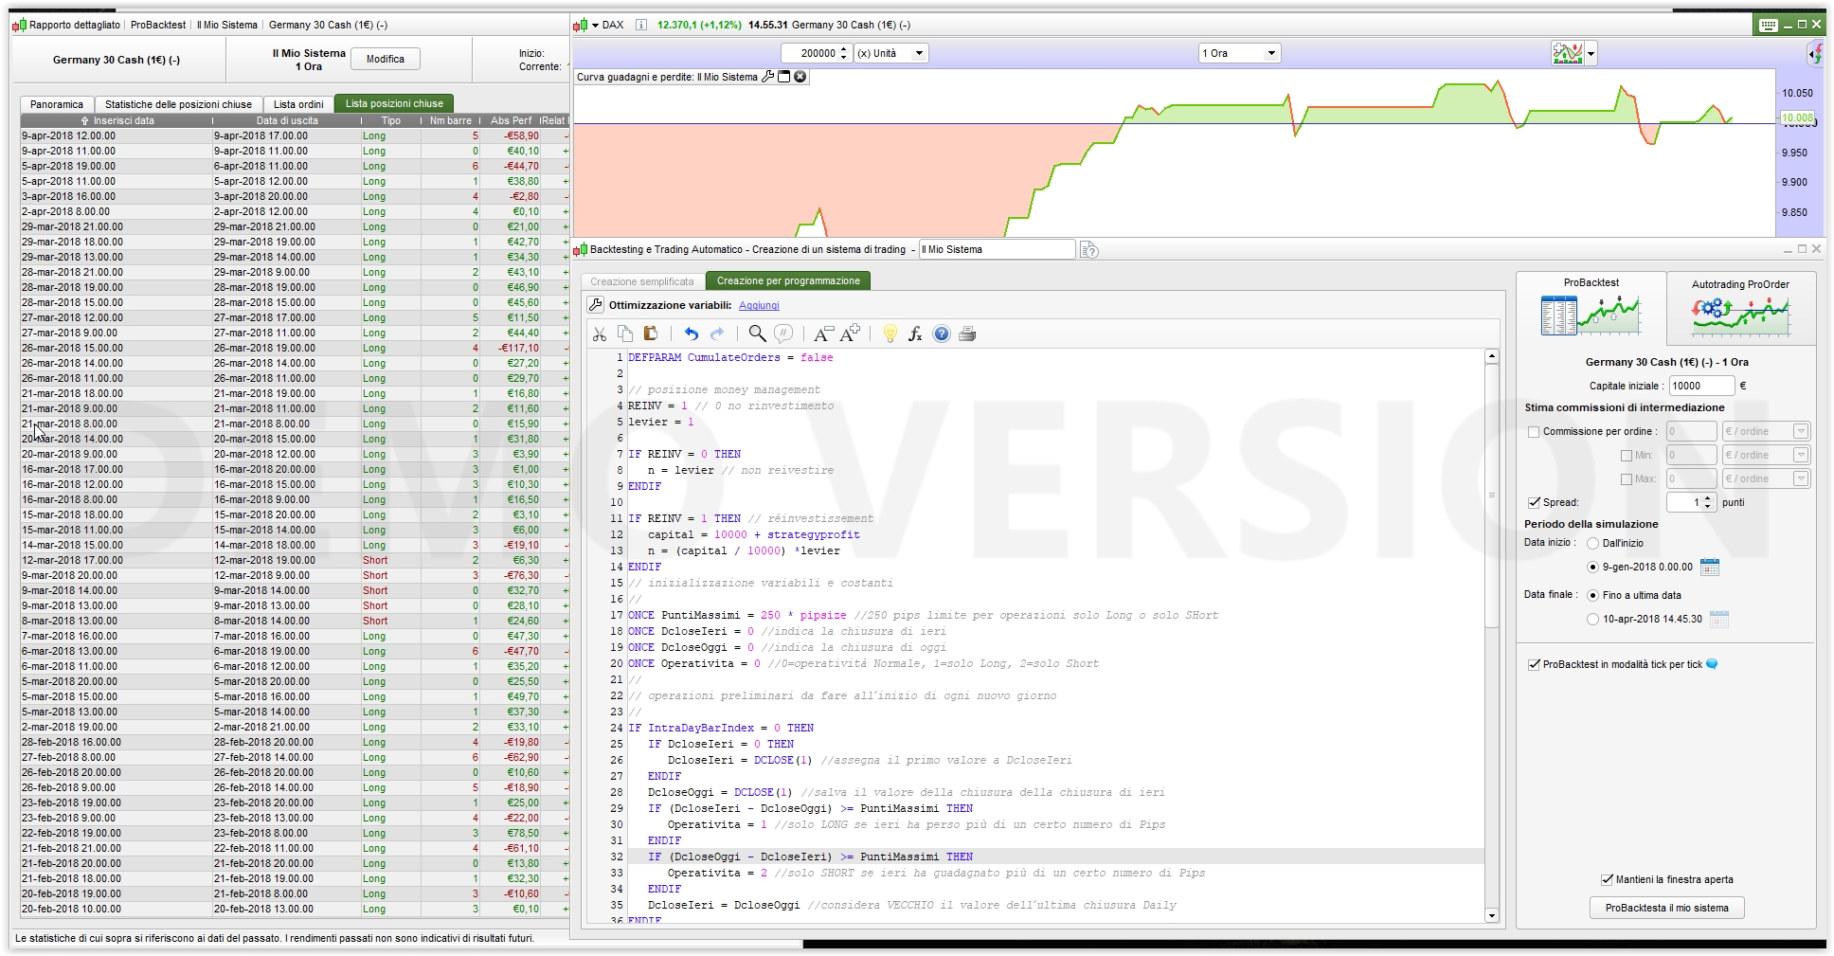Click the yellow lightbulb icon
Viewport: 1834px width, 956px height.
point(890,334)
